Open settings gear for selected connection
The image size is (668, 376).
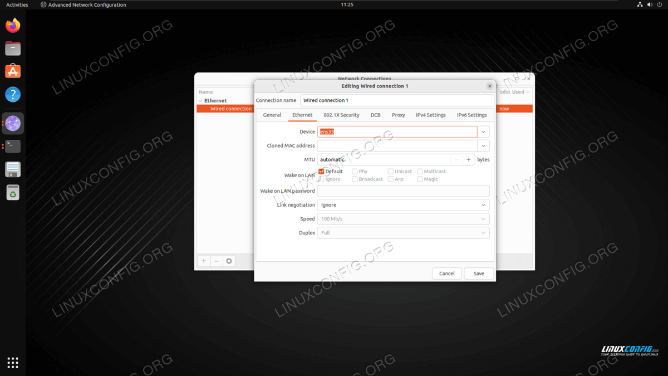click(x=229, y=261)
